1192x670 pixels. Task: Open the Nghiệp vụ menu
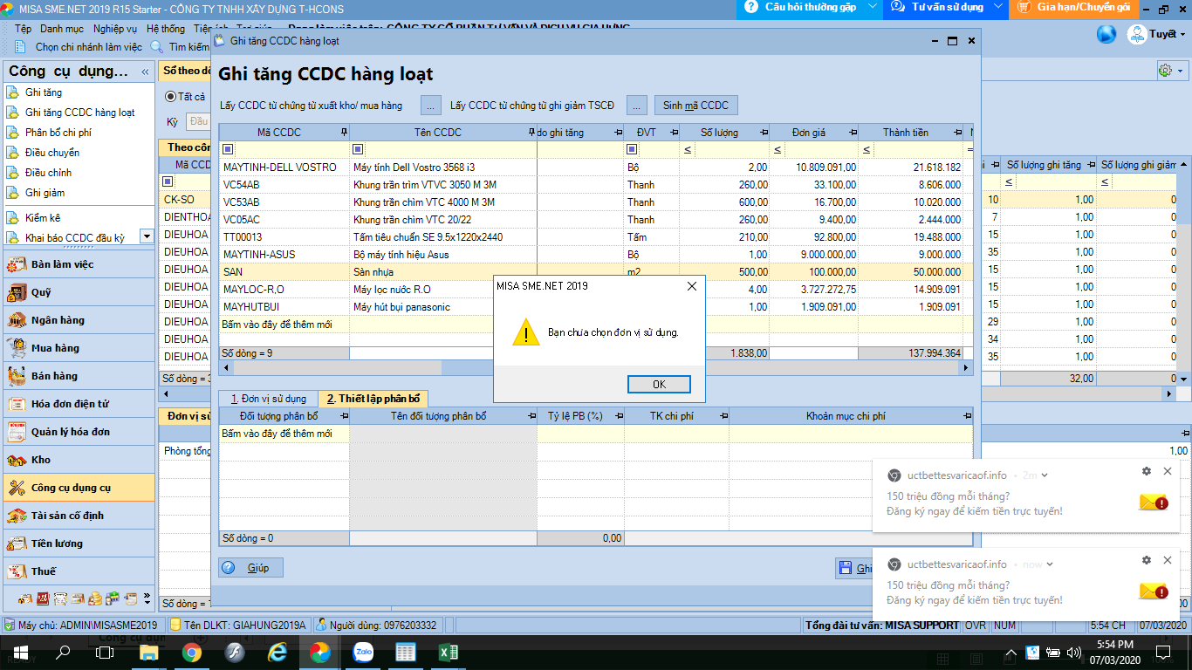click(115, 29)
